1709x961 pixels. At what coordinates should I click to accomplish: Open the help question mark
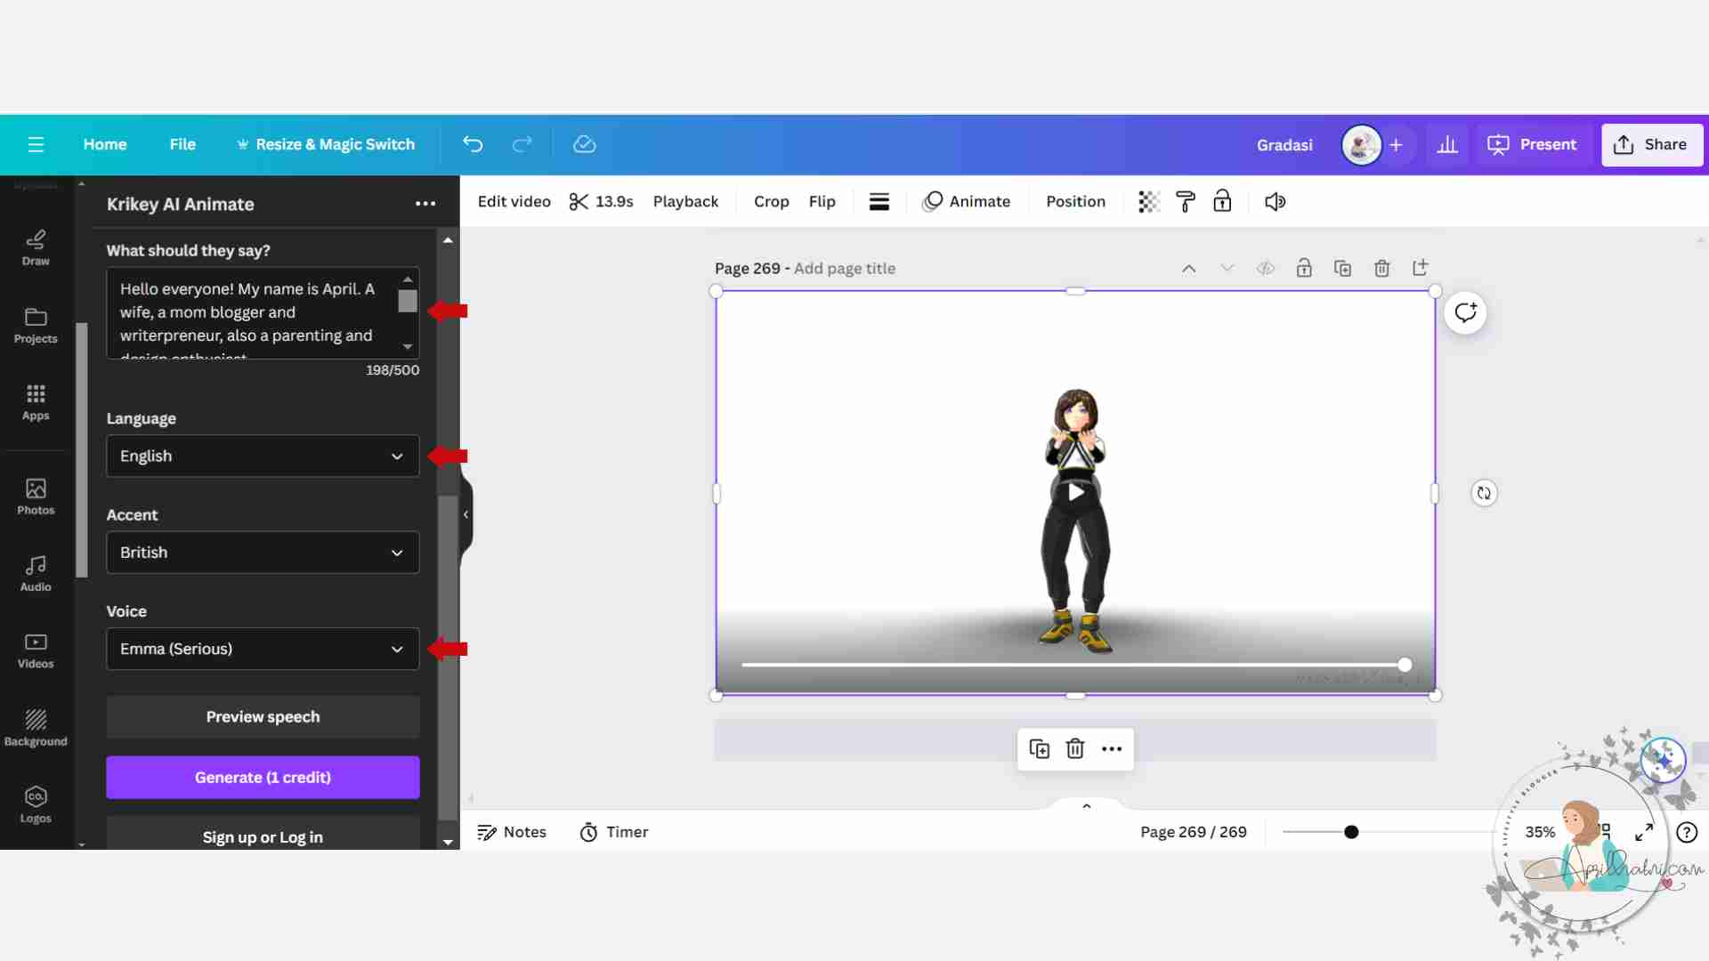click(x=1687, y=832)
